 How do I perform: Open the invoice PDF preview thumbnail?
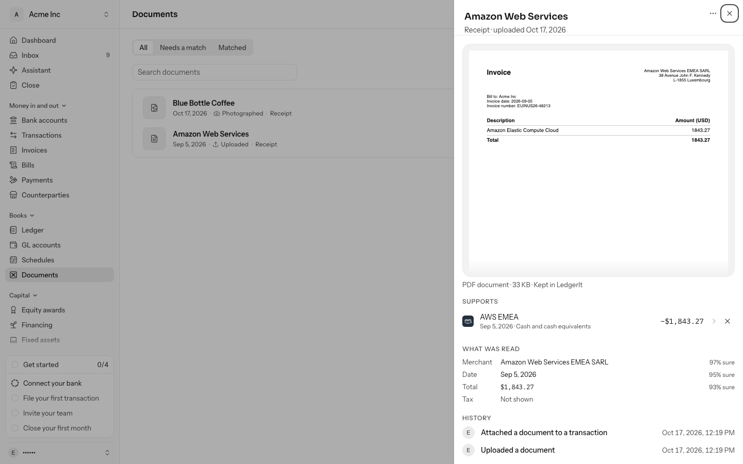[599, 160]
